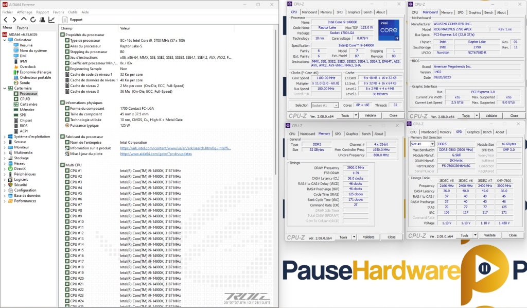This screenshot has height=308, width=527.
Task: Open the aida64.com driver update link
Action: tap(156, 153)
